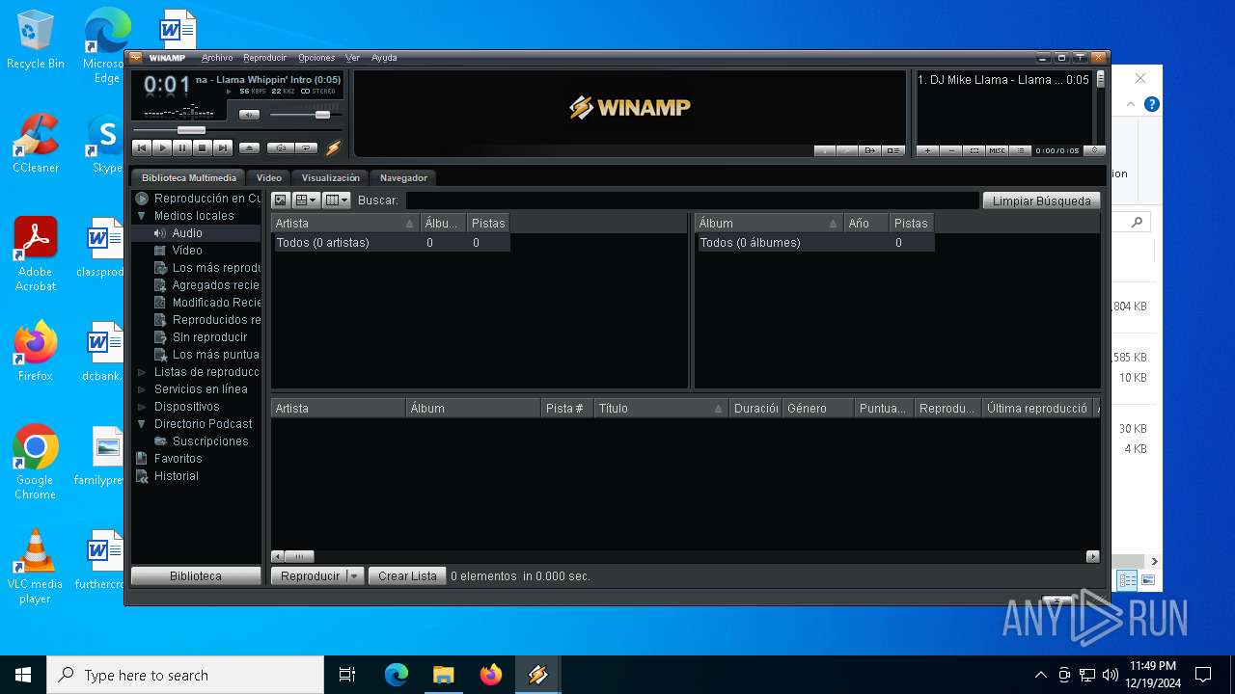Click the Previous track button in Winamp
1235x694 pixels.
pyautogui.click(x=141, y=148)
